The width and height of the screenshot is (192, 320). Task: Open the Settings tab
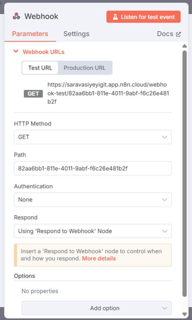tap(76, 34)
